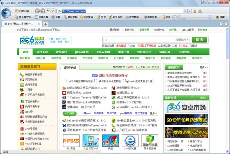Open 外部工具 external tools
This screenshot has width=230, height=154.
(41, 17)
